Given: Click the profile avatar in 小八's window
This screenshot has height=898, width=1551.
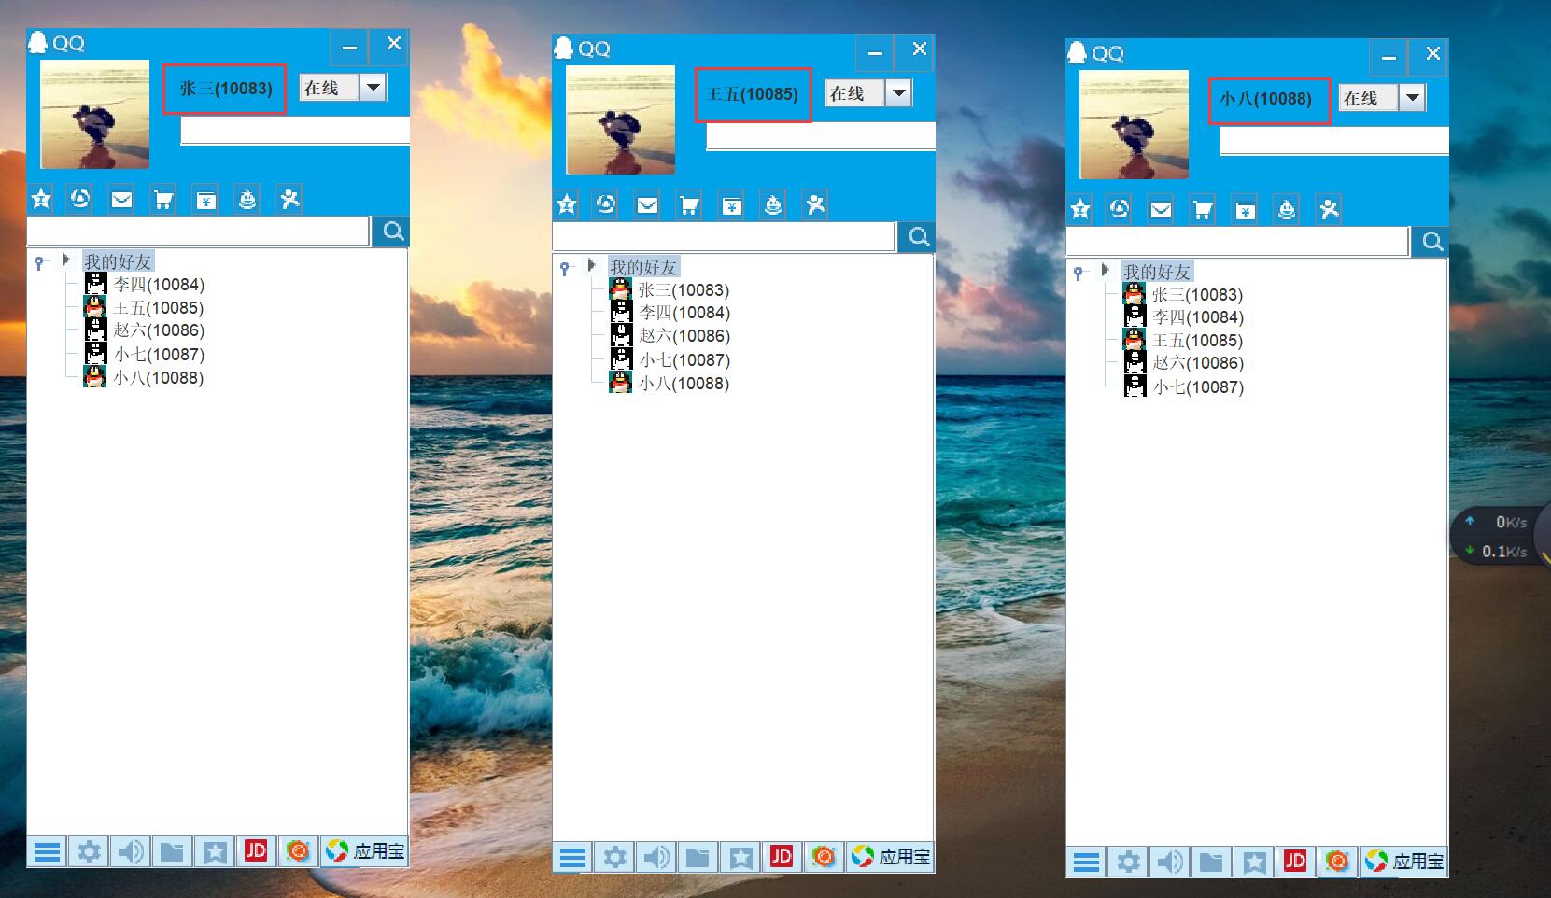Looking at the screenshot, I should [1134, 124].
